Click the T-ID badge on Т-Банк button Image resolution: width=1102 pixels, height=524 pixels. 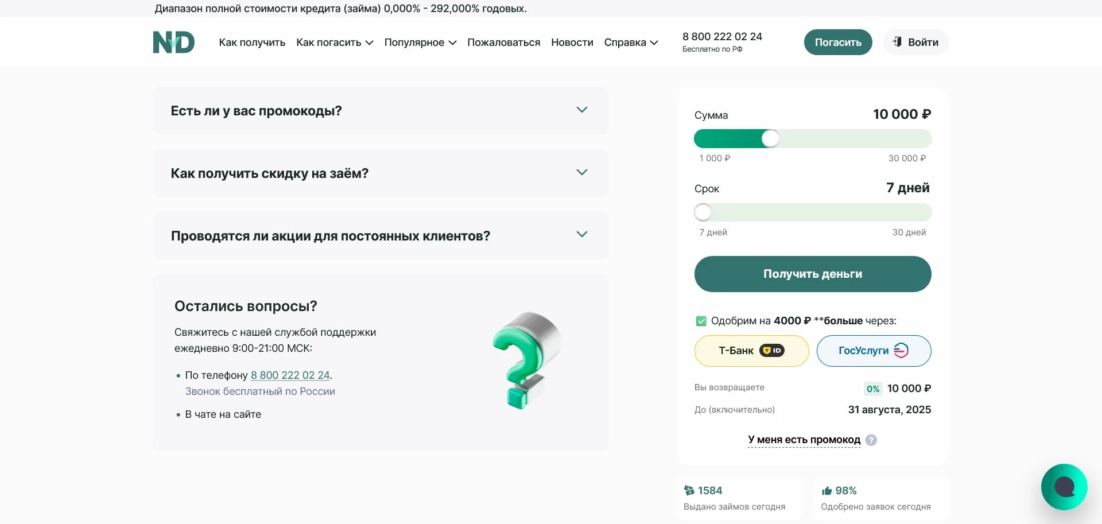pos(771,351)
